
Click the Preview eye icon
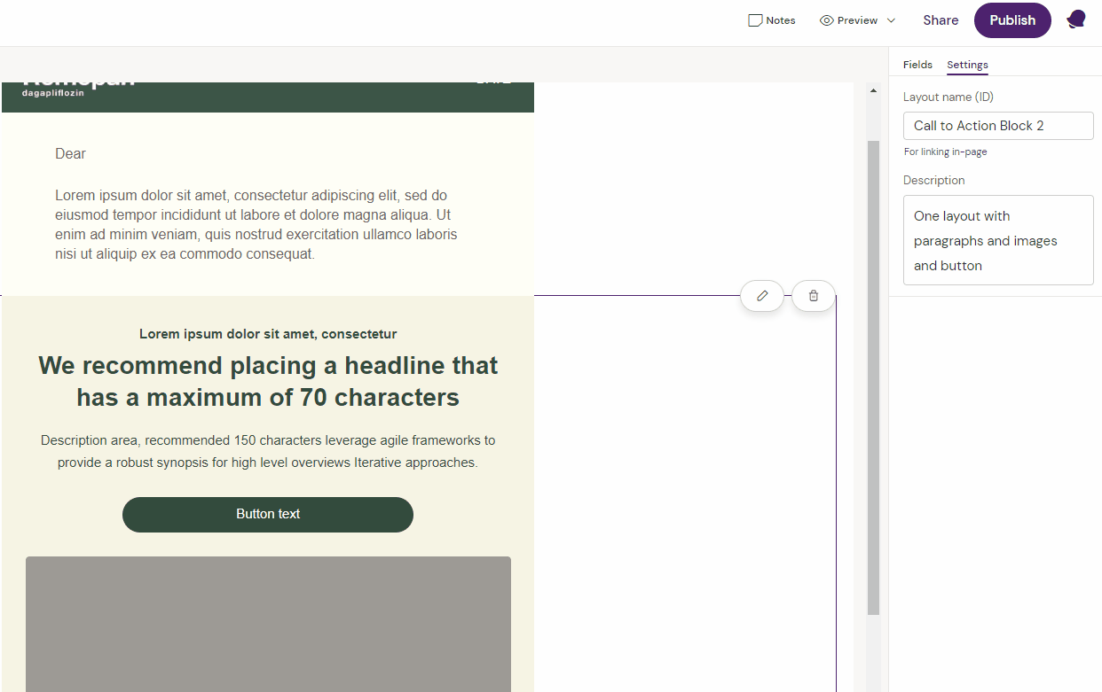(826, 20)
